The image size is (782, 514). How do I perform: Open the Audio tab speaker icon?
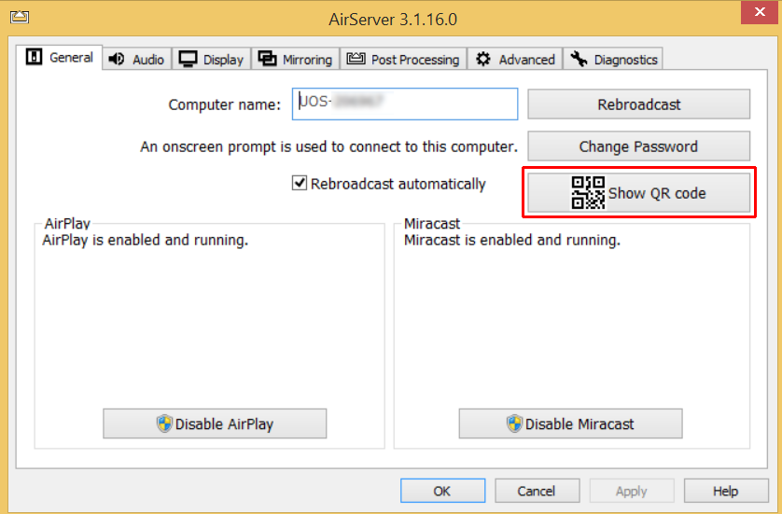pos(117,59)
